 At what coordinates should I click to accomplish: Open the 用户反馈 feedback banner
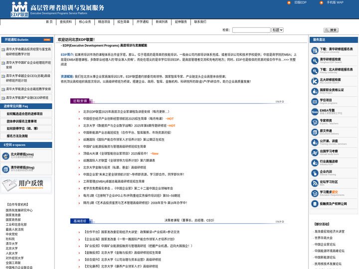(26, 185)
